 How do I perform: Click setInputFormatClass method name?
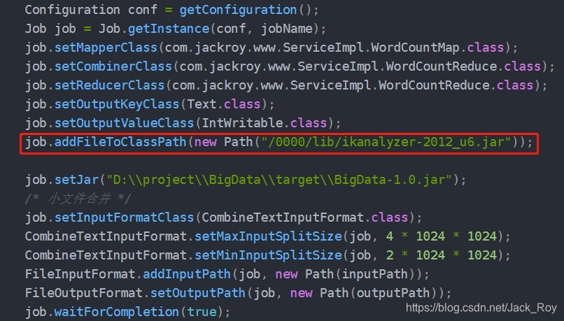point(124,217)
